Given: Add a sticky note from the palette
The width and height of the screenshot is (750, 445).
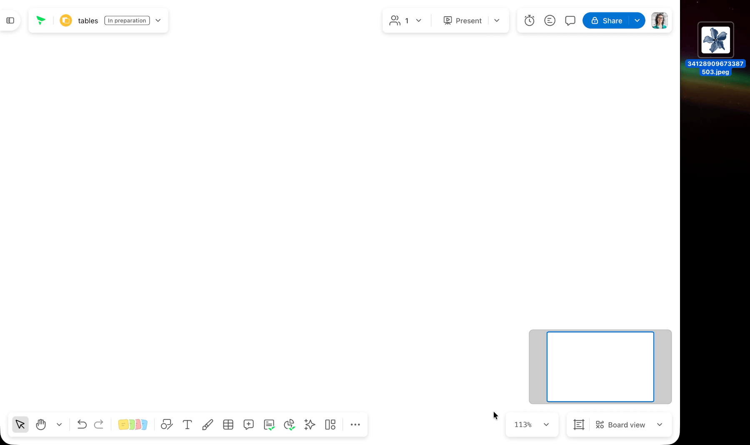Looking at the screenshot, I should tap(133, 425).
